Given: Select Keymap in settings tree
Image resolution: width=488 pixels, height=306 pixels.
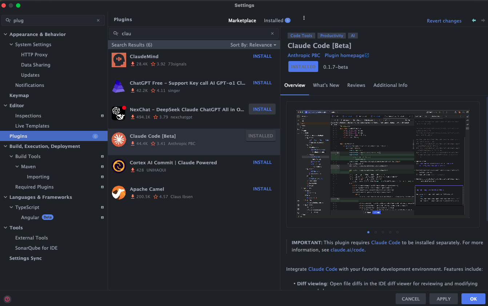Looking at the screenshot, I should click(19, 96).
